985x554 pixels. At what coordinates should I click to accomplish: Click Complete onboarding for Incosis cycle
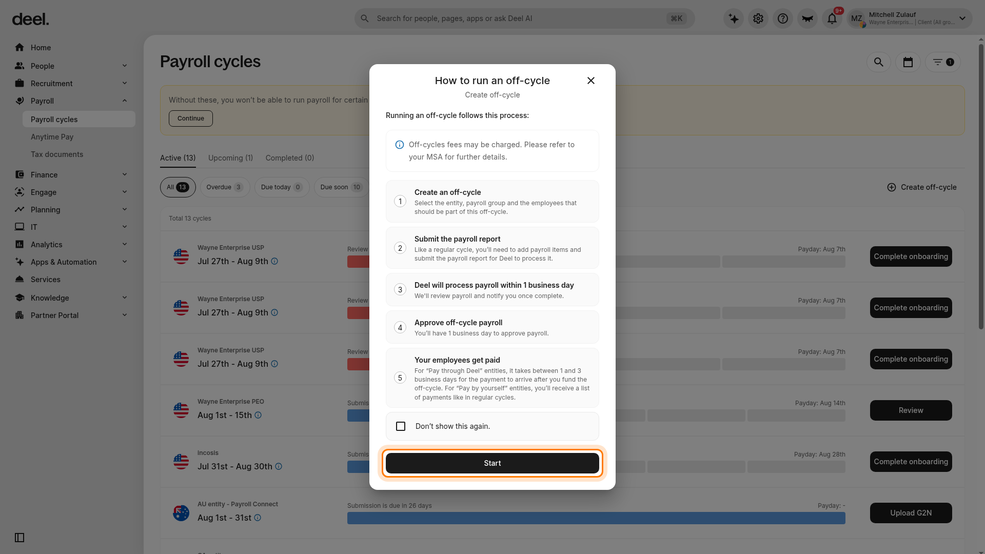[911, 462]
